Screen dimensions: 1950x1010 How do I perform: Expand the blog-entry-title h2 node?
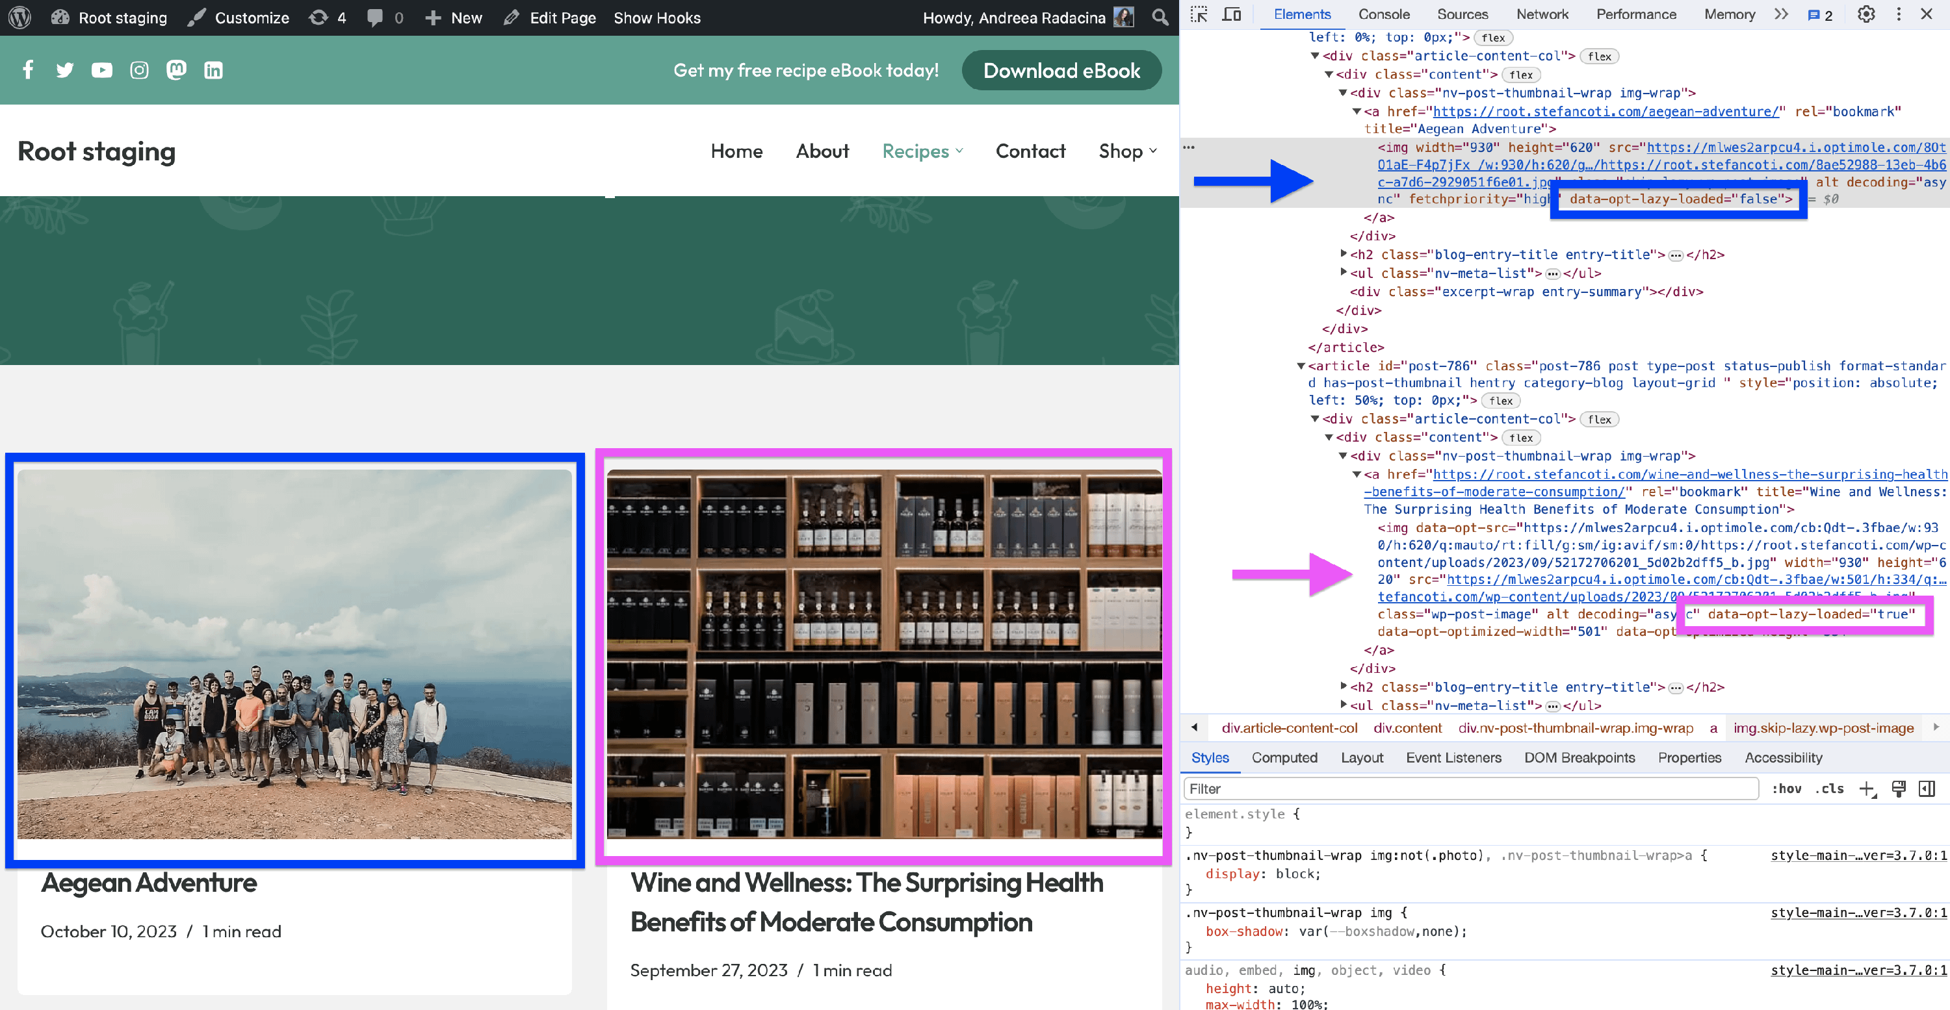coord(1344,254)
